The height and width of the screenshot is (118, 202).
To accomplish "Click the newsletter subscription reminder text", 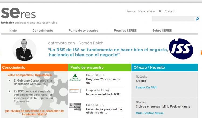I will pyautogui.click(x=34, y=112).
